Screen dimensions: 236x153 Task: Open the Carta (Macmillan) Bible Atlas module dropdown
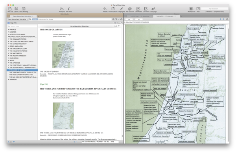click(x=18, y=19)
